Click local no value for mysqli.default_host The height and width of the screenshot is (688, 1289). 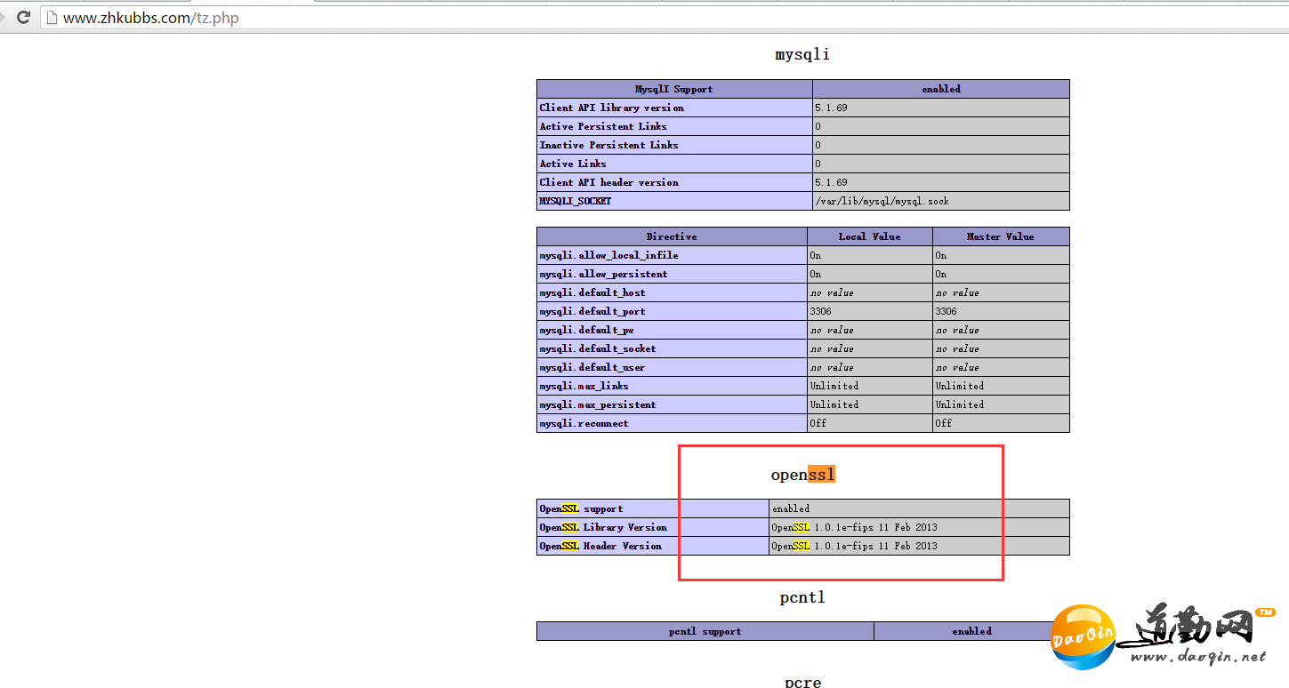(x=832, y=292)
